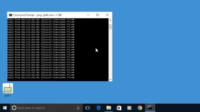The height and width of the screenshot is (112, 200).
Task: Open File Explorer from the taskbar
Action: tap(109, 108)
